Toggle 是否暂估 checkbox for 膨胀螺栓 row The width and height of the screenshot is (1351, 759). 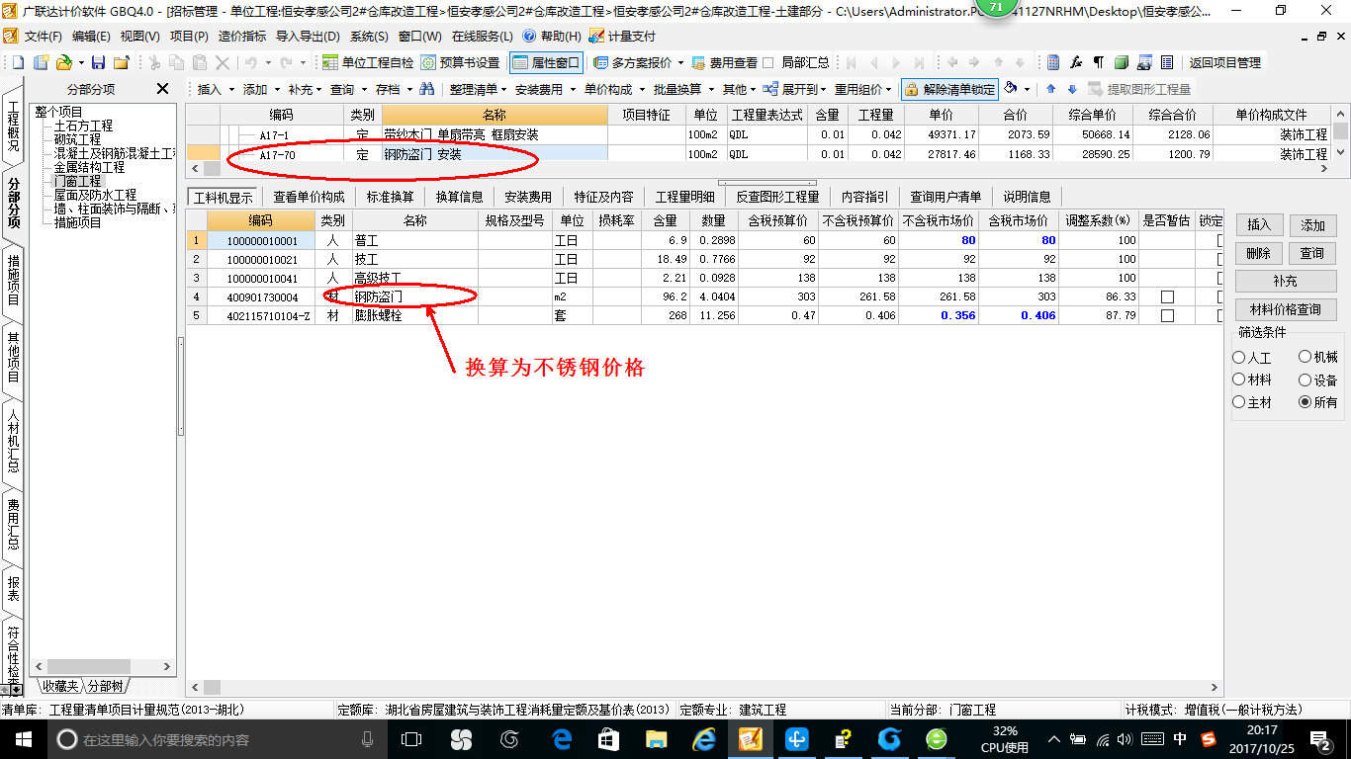[x=1167, y=315]
